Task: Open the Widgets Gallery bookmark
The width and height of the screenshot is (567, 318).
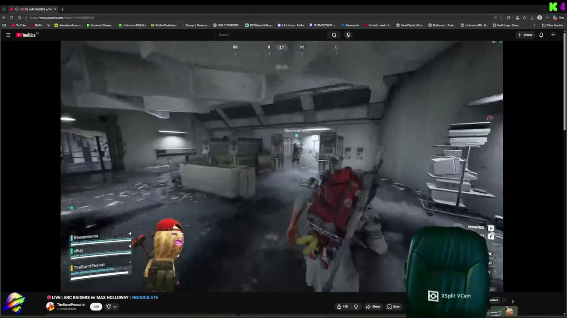Action: click(x=259, y=25)
